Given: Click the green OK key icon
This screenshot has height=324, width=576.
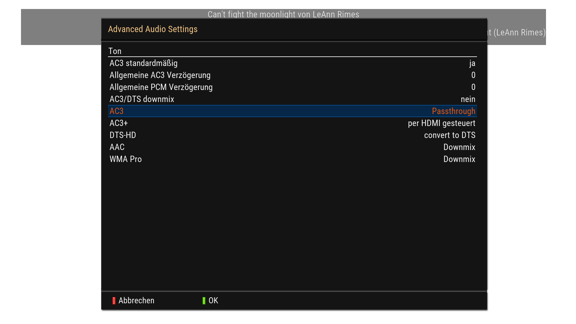Looking at the screenshot, I should [x=204, y=301].
